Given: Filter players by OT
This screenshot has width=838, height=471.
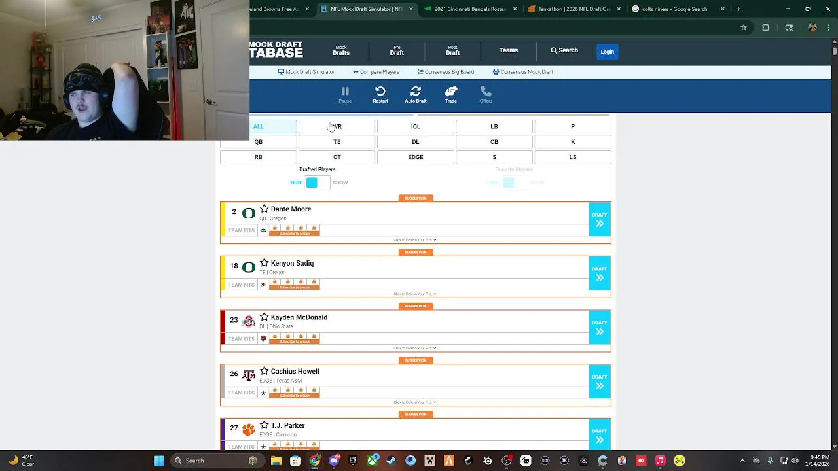Looking at the screenshot, I should pos(337,157).
